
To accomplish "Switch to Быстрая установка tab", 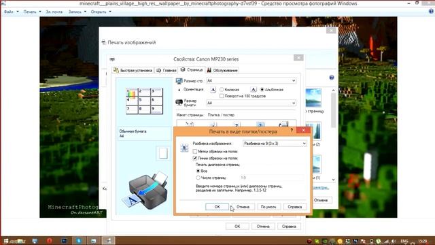I will point(133,70).
